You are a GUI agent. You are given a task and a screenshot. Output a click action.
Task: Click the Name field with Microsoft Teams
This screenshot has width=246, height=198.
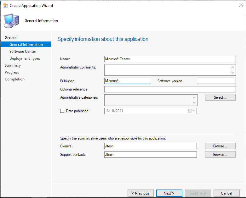click(170, 59)
